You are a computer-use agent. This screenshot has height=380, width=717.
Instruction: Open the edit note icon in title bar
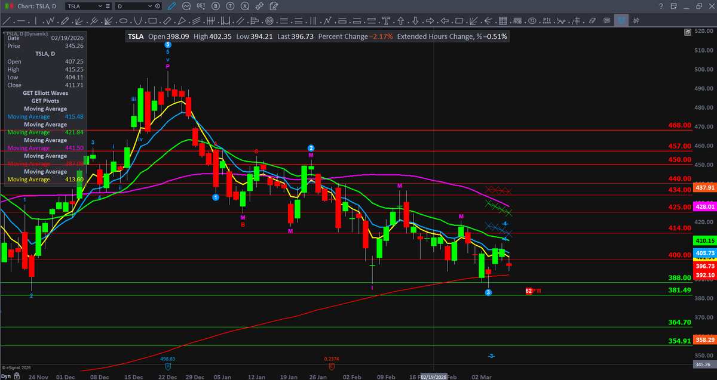[x=274, y=6]
